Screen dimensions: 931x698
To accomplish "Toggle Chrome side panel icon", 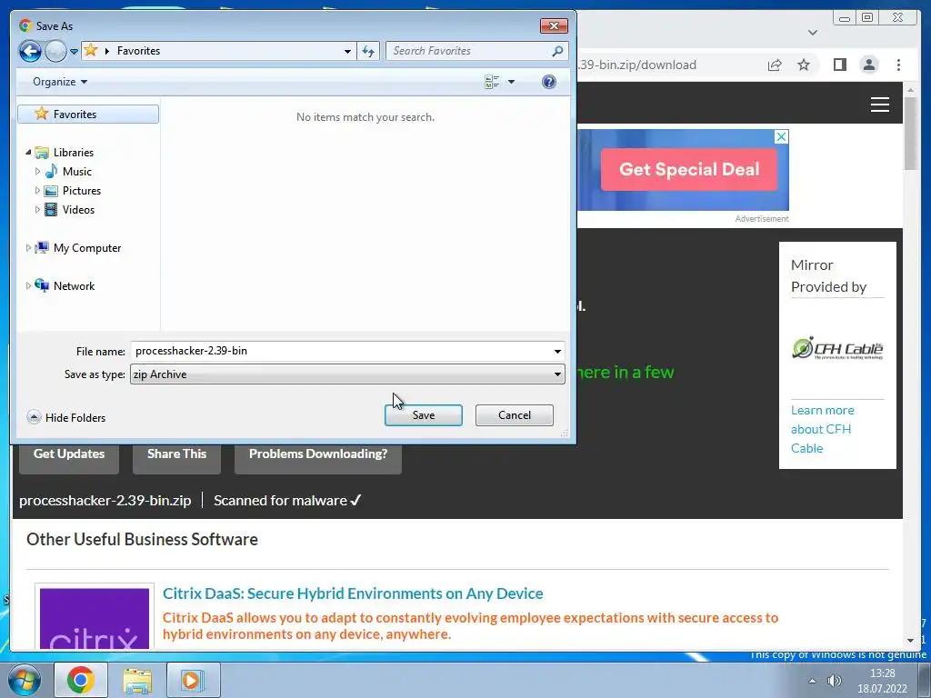I will pyautogui.click(x=839, y=65).
